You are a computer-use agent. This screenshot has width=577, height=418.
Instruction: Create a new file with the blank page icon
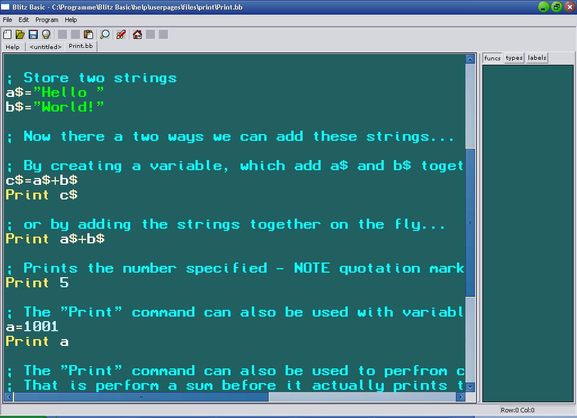point(7,34)
